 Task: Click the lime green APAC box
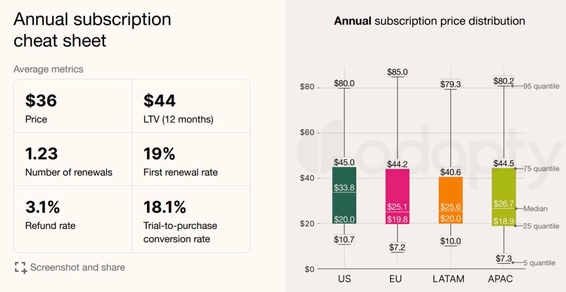pyautogui.click(x=504, y=197)
